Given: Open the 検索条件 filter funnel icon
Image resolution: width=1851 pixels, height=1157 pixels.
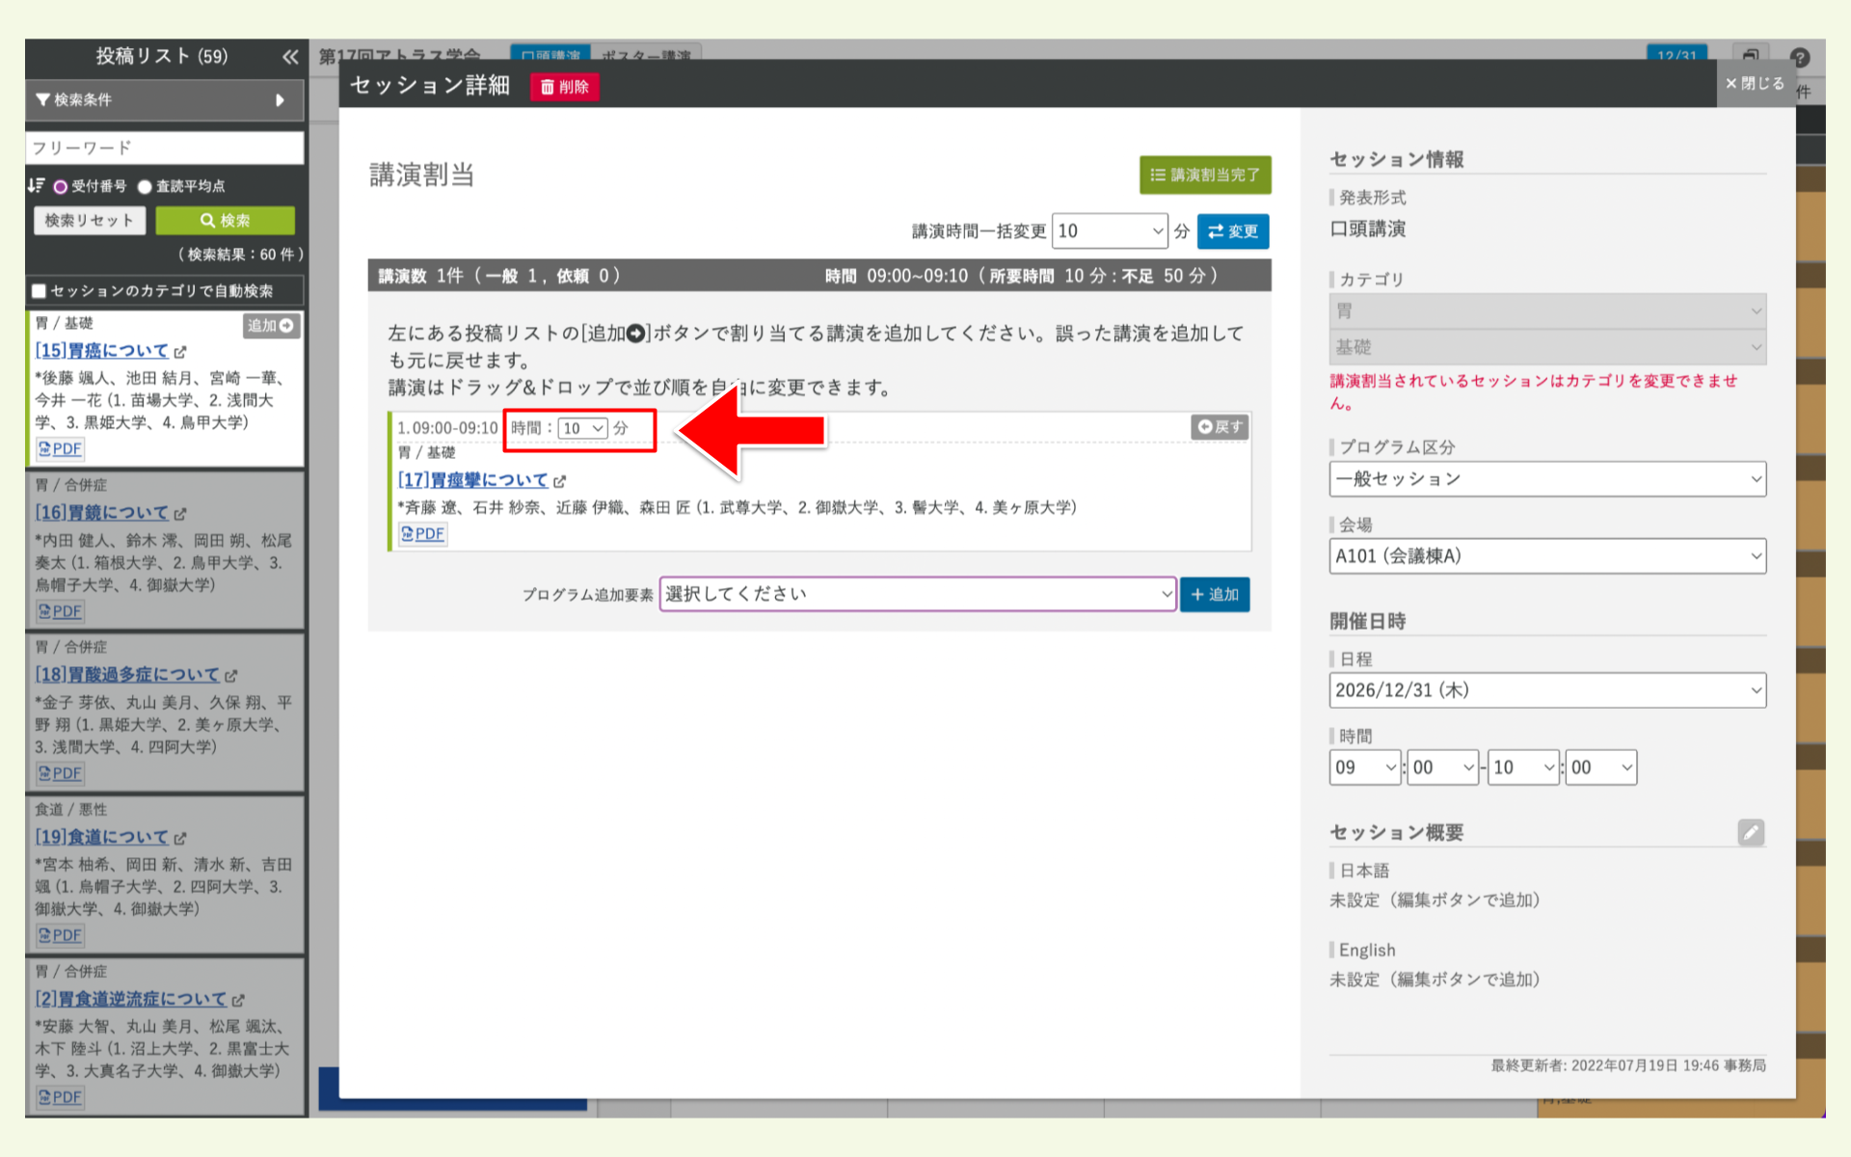Looking at the screenshot, I should (x=41, y=99).
